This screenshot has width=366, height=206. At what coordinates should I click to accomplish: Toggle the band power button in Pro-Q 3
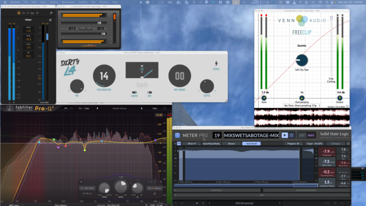(x=81, y=182)
